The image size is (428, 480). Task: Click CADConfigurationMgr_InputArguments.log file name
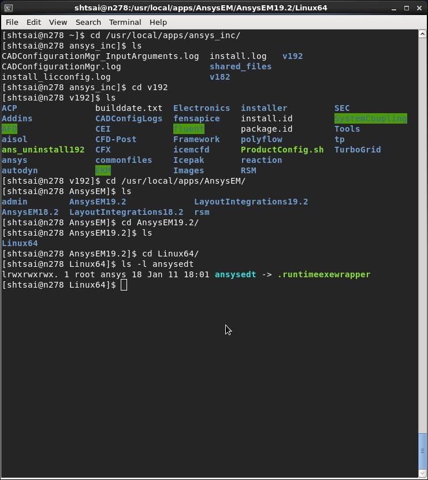coord(100,56)
